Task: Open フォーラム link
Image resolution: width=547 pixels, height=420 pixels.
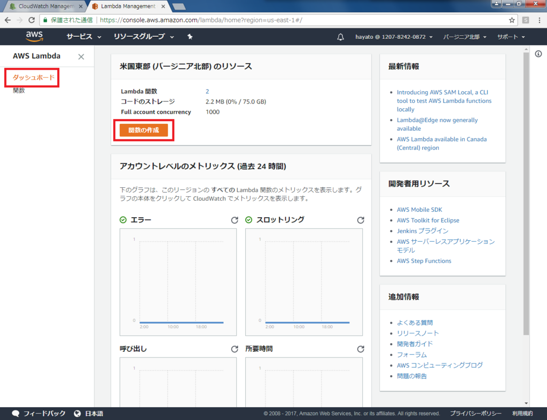Action: click(412, 354)
